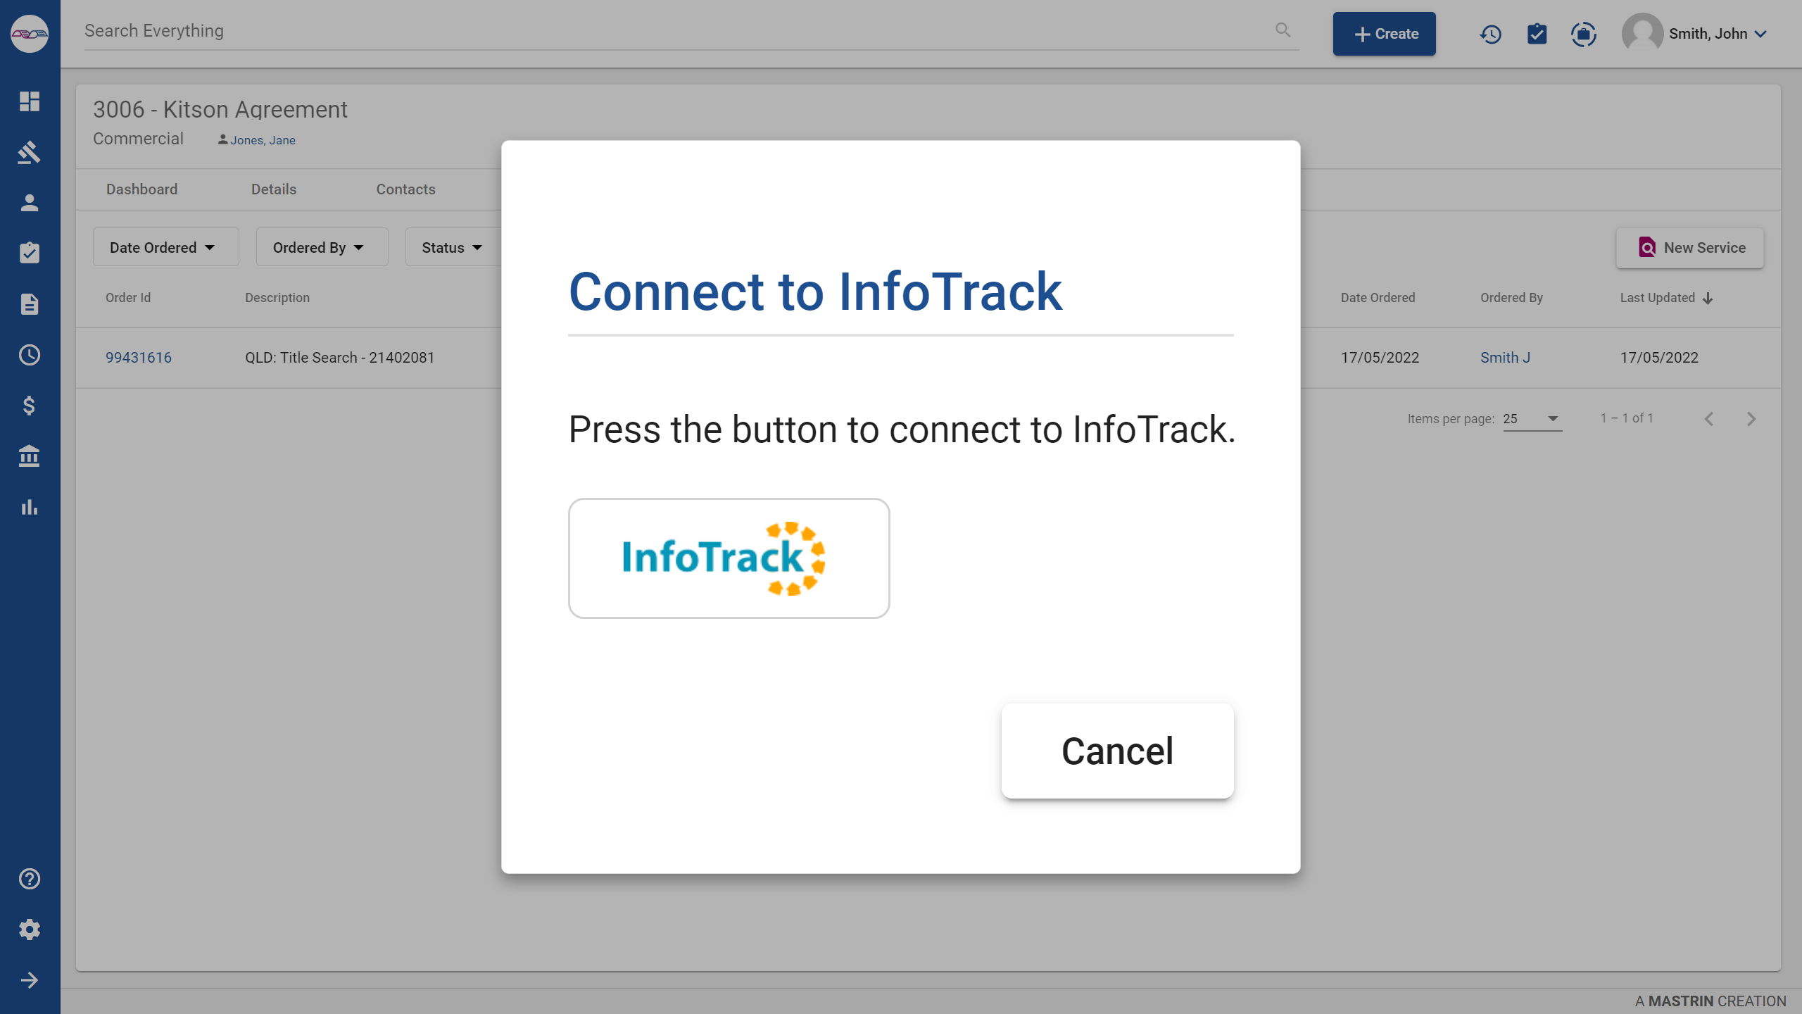Open the history/recent activity icon
This screenshot has width=1802, height=1014.
1490,33
